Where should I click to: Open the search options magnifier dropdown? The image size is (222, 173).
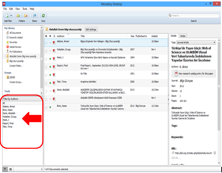pyautogui.click(x=170, y=16)
